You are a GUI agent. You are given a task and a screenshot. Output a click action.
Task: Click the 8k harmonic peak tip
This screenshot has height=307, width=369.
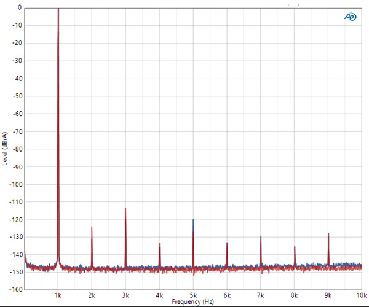(295, 247)
